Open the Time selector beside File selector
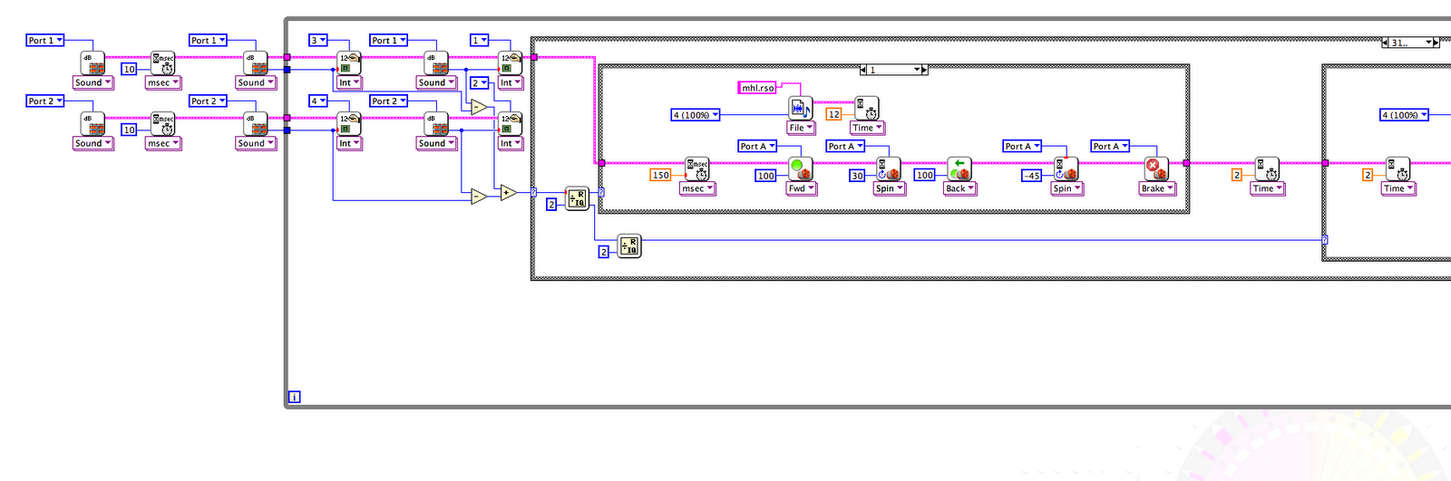 tap(867, 128)
